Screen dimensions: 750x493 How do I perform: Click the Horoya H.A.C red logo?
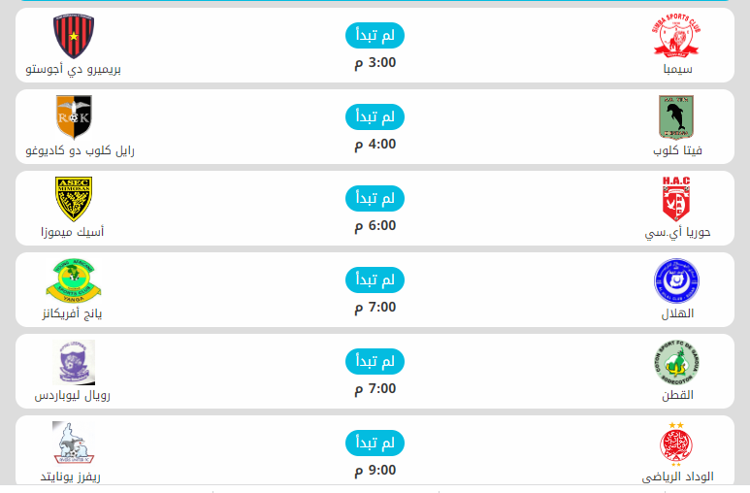pos(676,199)
